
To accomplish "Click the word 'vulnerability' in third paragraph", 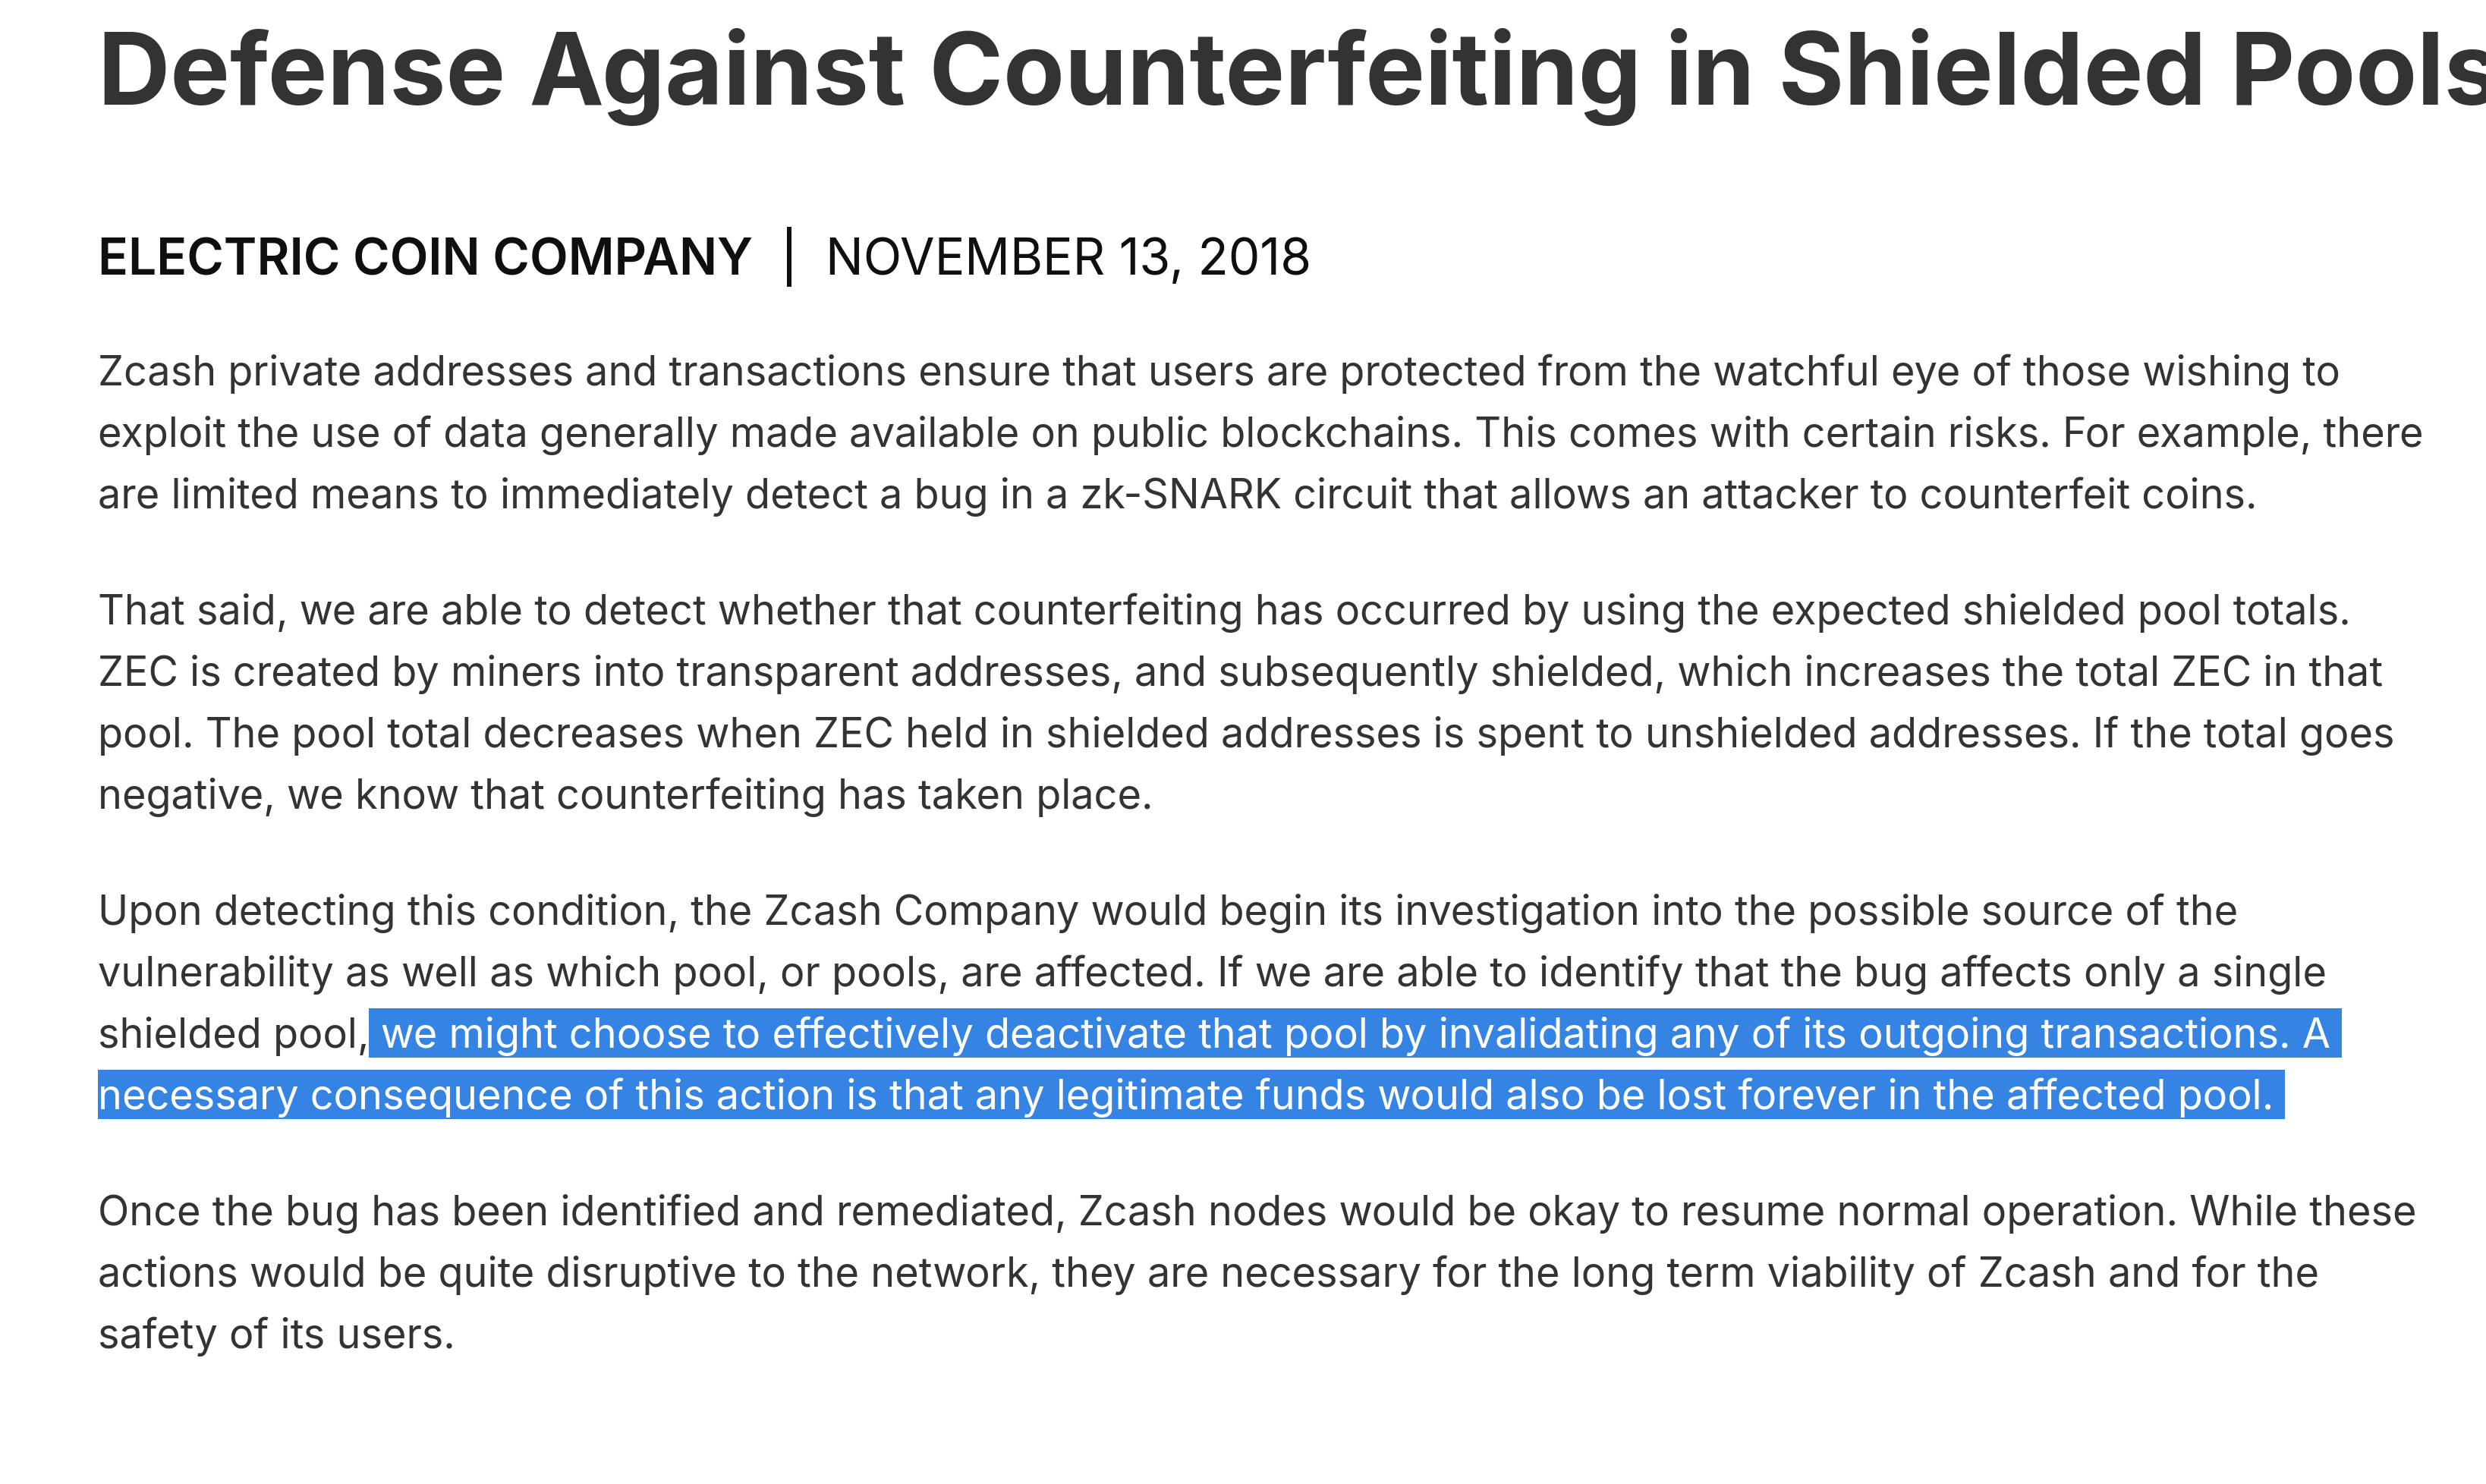I will pos(215,973).
